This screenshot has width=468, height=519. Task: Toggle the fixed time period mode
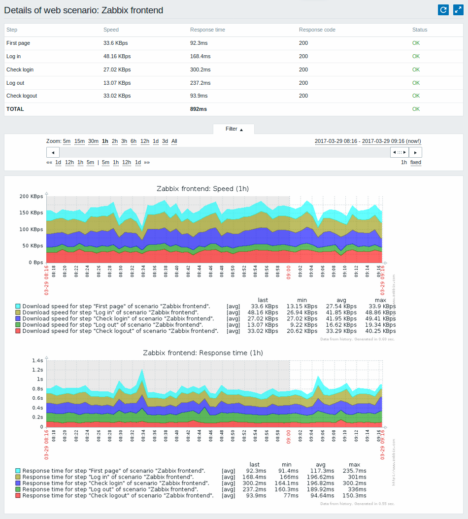pyautogui.click(x=416, y=163)
